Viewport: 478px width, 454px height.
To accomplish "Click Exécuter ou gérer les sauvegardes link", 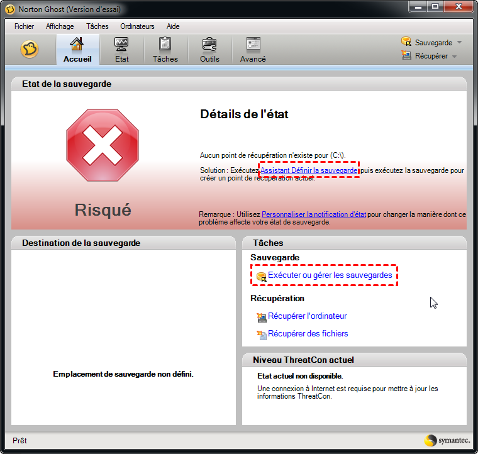I will click(330, 275).
